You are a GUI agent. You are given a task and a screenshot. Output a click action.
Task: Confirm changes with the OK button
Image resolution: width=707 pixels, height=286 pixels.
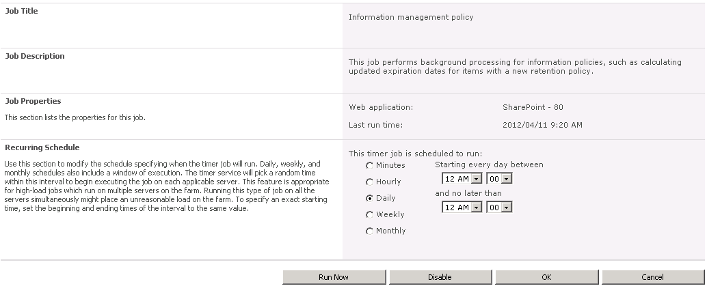click(546, 277)
